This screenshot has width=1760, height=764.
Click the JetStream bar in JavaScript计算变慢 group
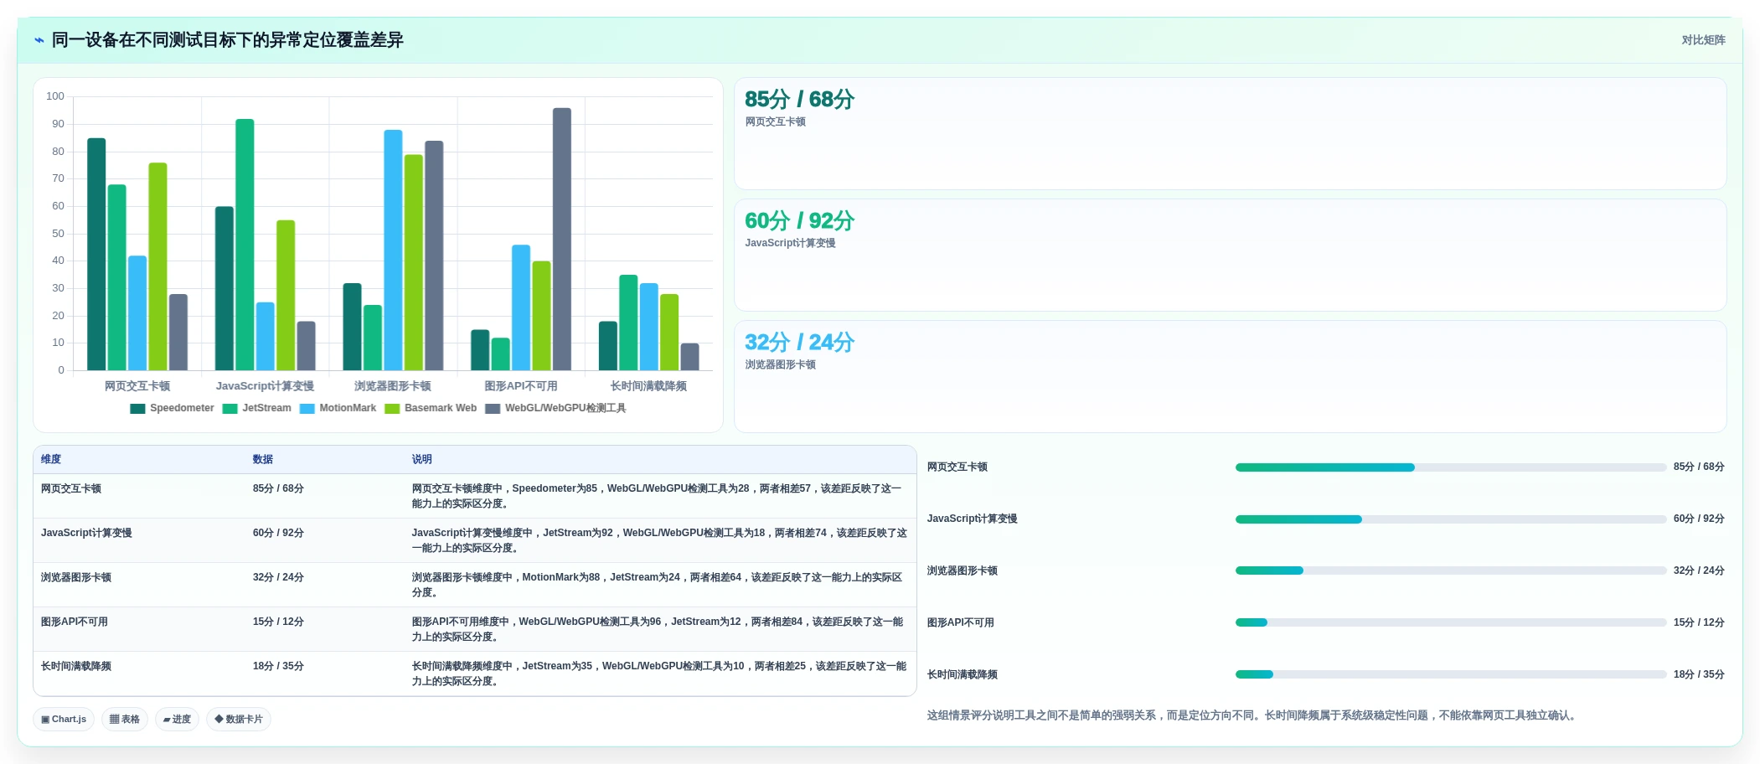[245, 245]
